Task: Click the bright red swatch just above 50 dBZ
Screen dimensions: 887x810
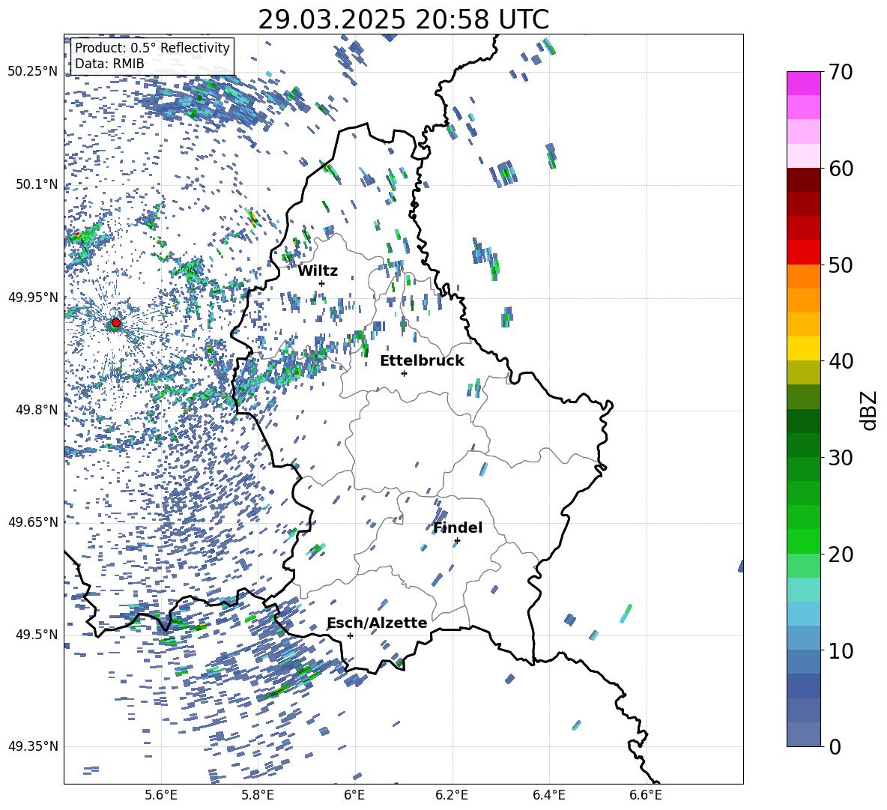Action: pyautogui.click(x=803, y=253)
